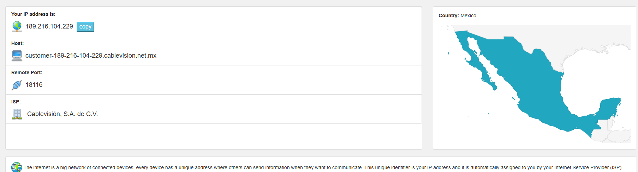Click the remote port number 18116

[34, 85]
